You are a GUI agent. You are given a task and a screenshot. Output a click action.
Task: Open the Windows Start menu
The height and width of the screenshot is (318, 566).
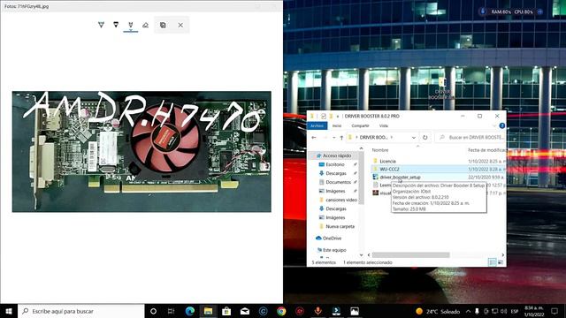pos(9,311)
